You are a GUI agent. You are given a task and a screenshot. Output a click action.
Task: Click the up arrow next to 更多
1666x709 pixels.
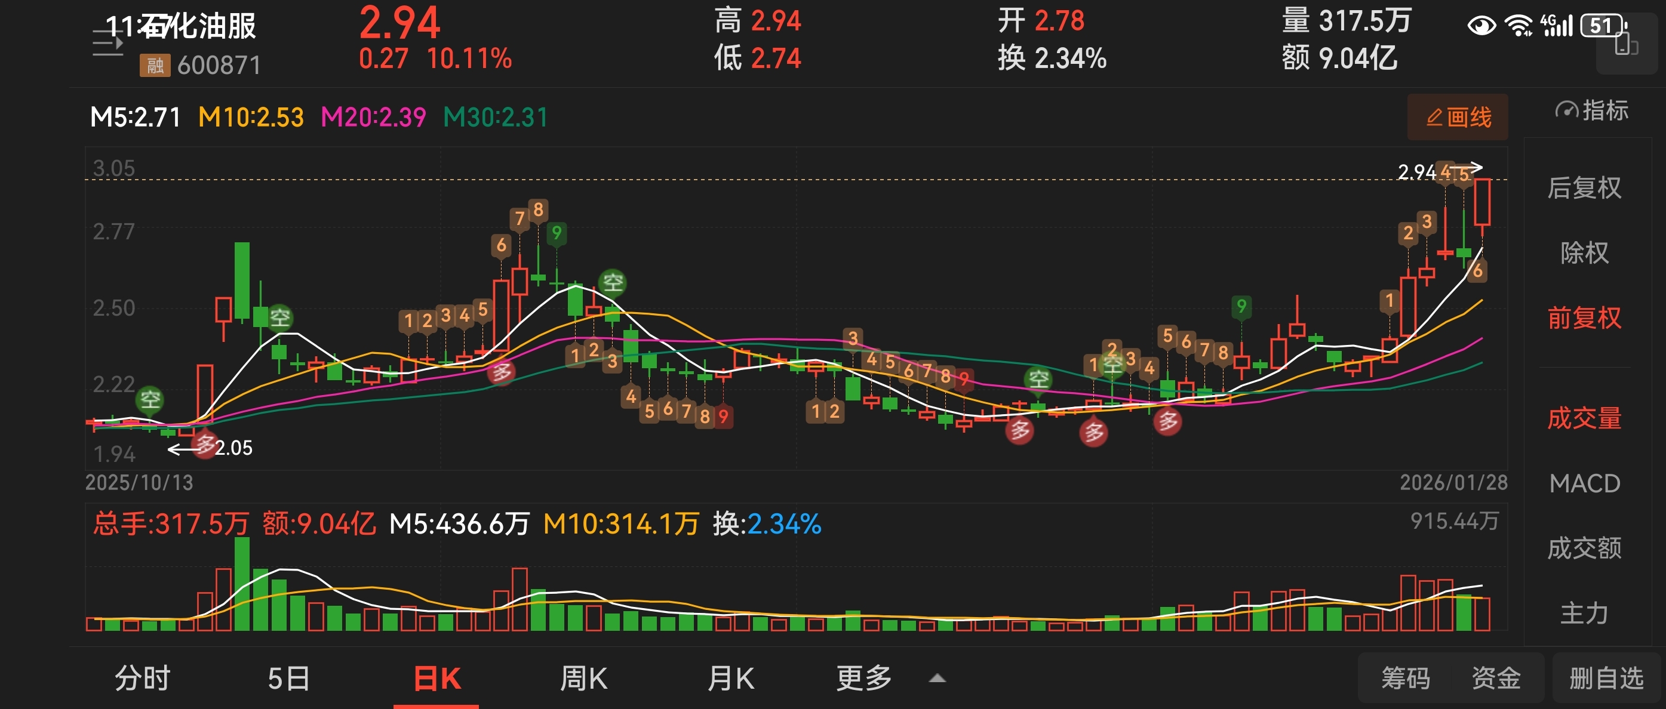(937, 678)
